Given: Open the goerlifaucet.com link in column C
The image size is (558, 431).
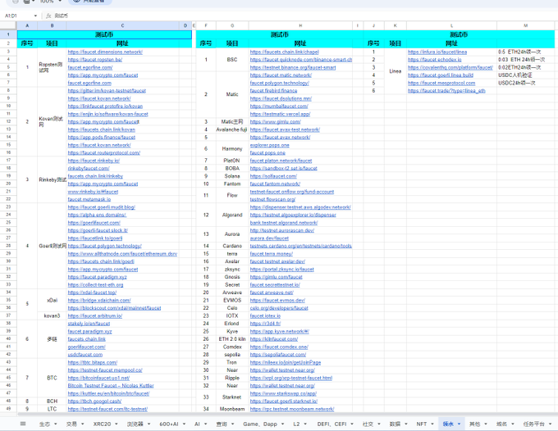Looking at the screenshot, I should pyautogui.click(x=94, y=223).
